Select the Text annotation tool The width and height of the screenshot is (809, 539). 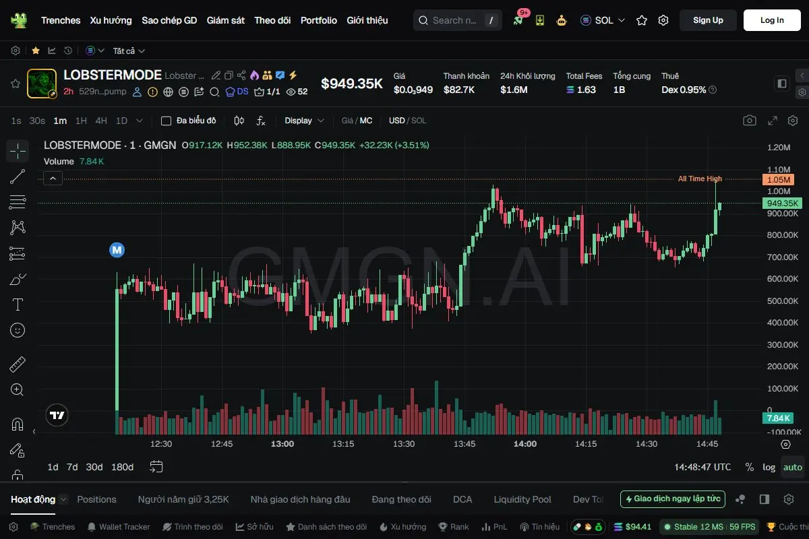pos(18,305)
